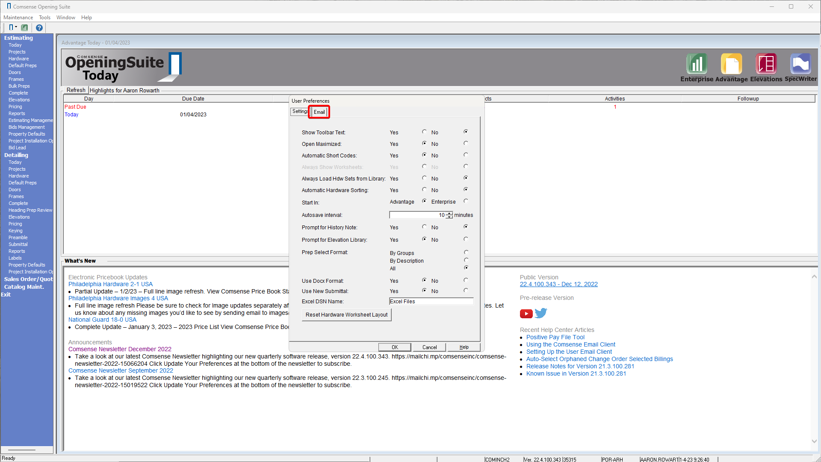Open the YouTube icon link

[x=526, y=314]
